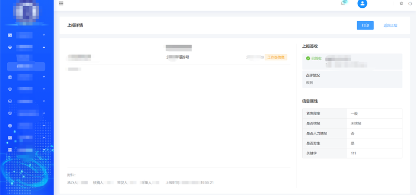
Task: Click the 上报详情 page heading
Action: coord(75,25)
